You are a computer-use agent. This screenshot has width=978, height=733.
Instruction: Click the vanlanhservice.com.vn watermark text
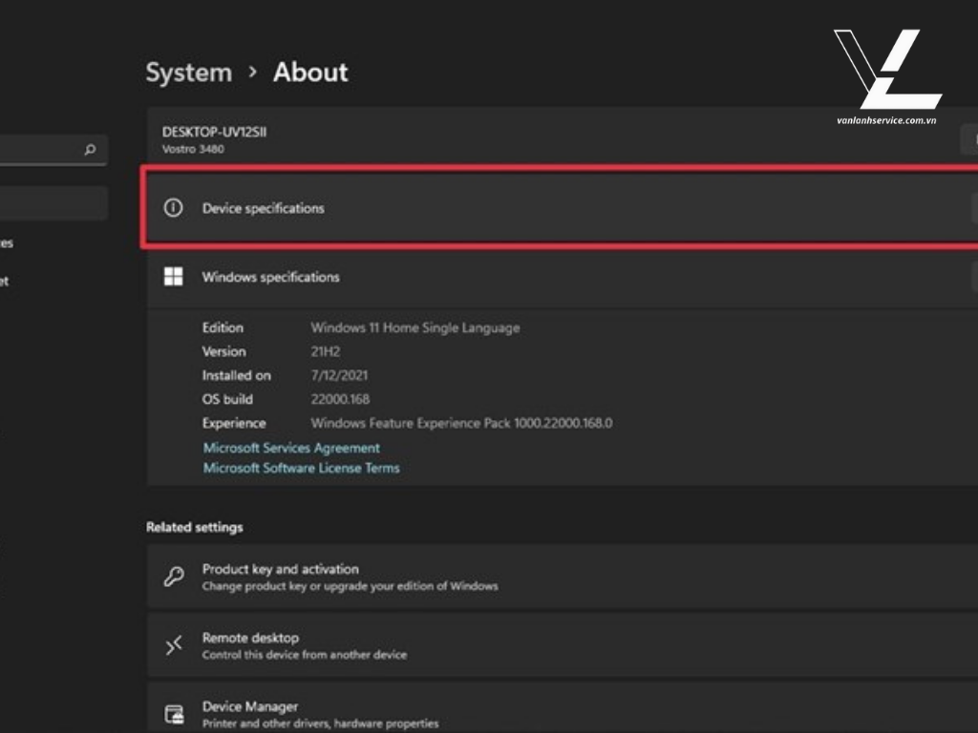tap(885, 120)
